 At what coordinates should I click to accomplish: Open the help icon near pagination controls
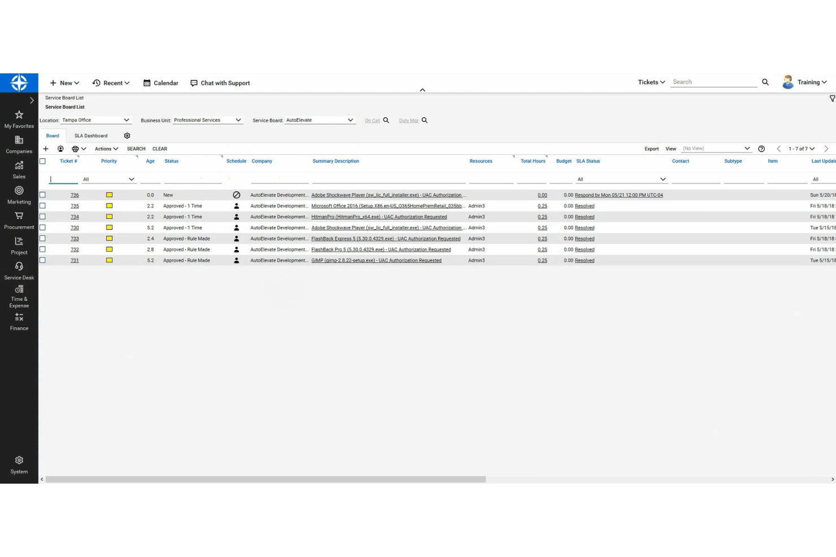point(761,148)
